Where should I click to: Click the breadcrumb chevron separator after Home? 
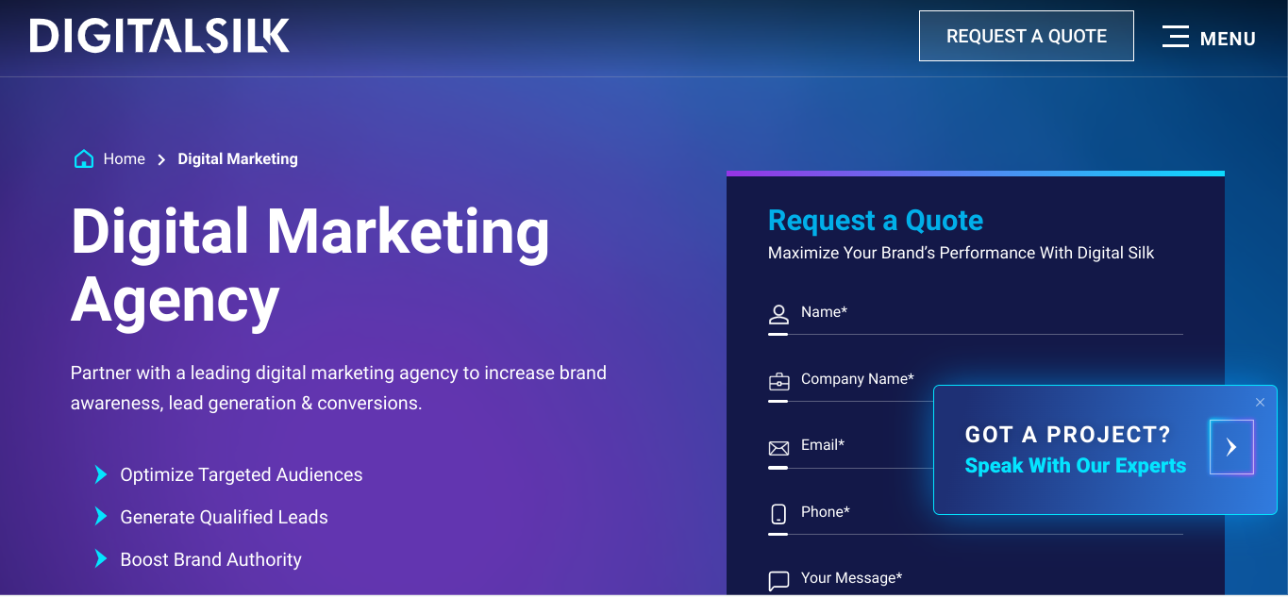point(161,159)
